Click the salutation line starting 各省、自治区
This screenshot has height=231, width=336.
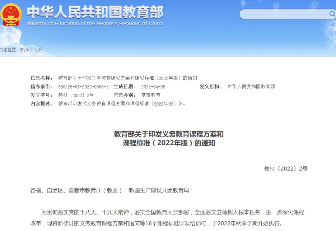coord(112,190)
